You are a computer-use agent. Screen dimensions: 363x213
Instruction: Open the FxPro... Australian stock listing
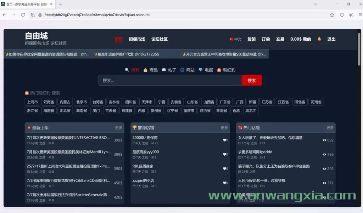(x=68, y=166)
